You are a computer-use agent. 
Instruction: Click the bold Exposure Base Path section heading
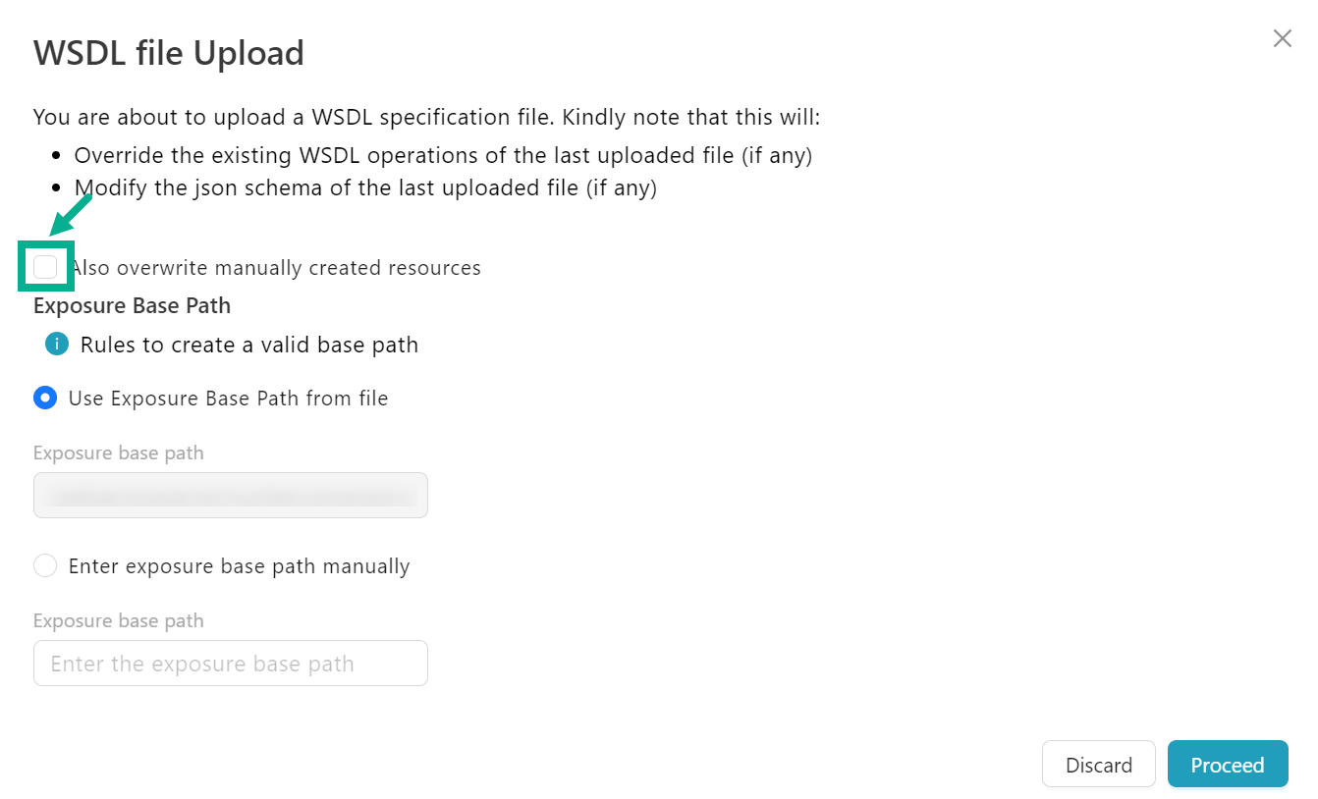tap(132, 305)
